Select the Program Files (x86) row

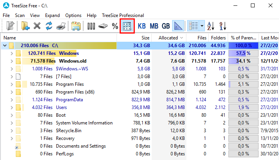(140, 92)
